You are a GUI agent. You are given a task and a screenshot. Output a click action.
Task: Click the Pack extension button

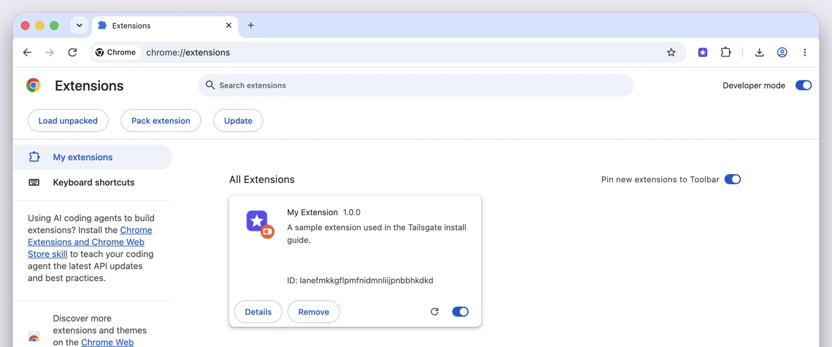point(161,121)
